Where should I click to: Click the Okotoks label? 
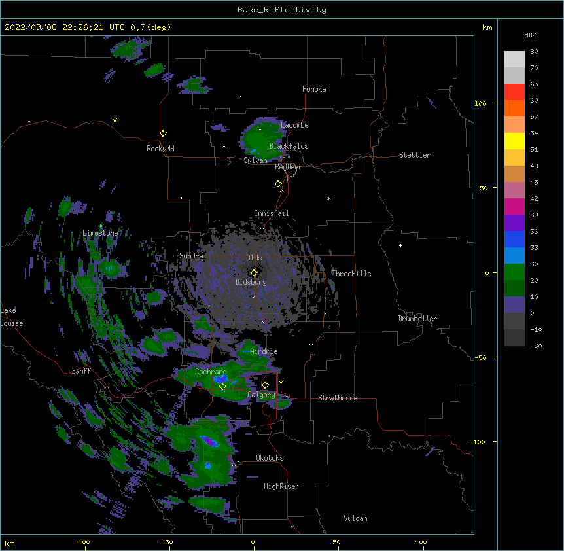[270, 458]
